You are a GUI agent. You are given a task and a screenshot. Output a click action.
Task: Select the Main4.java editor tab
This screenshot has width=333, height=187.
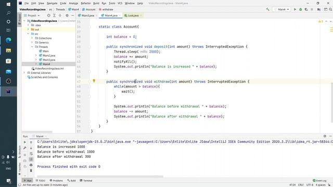tap(110, 16)
